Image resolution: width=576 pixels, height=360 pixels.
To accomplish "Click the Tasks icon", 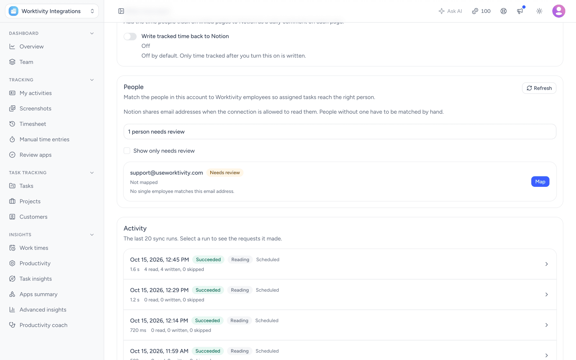I will pyautogui.click(x=12, y=186).
